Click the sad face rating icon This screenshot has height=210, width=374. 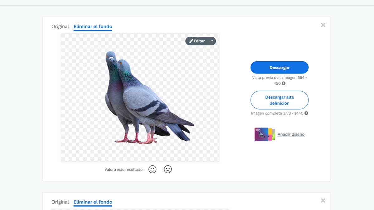[x=168, y=169]
